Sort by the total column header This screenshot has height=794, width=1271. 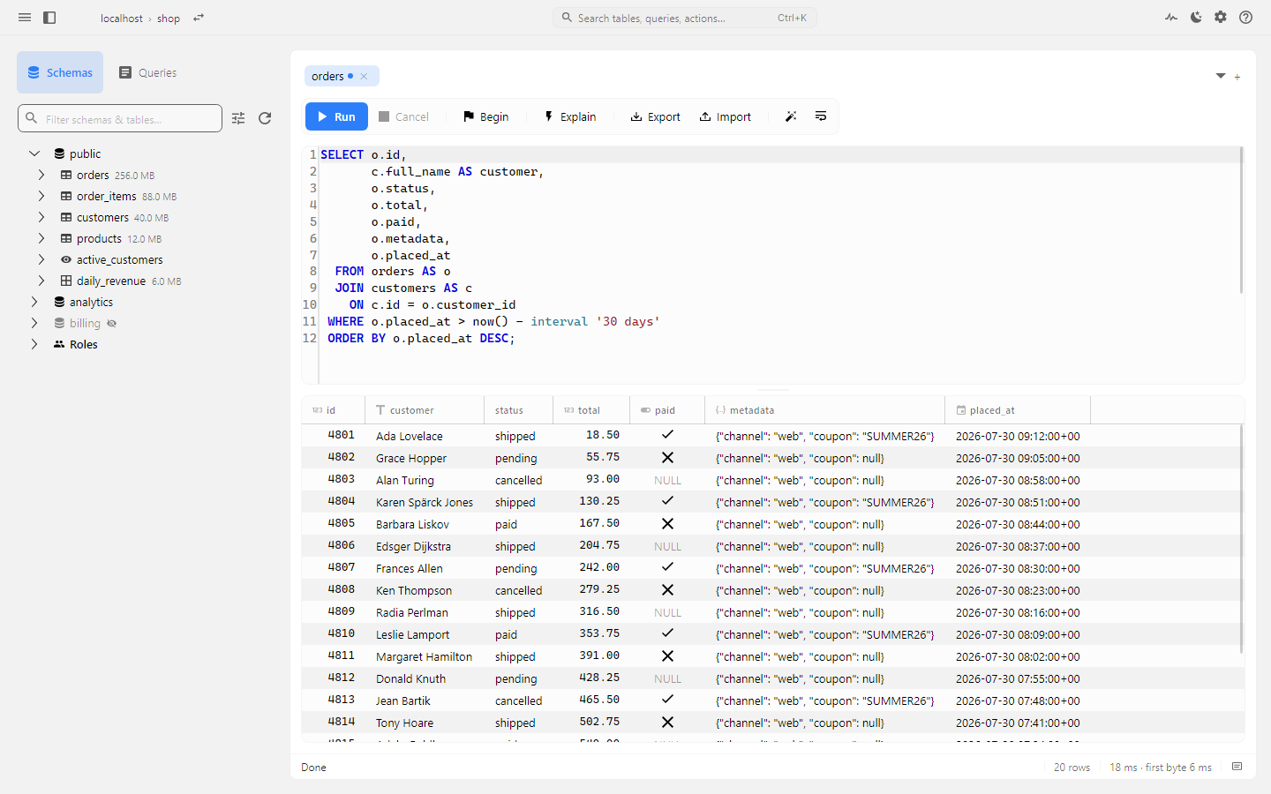click(x=591, y=410)
